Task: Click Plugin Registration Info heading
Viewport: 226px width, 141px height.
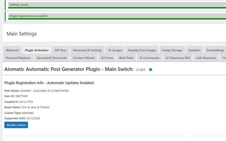Action: [49, 83]
